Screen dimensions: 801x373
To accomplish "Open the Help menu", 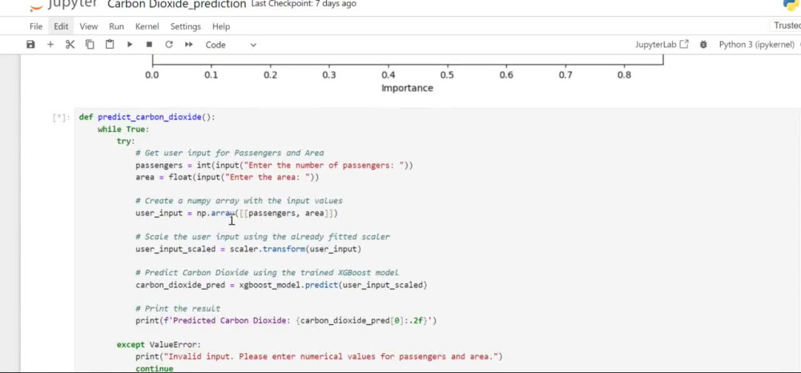I will tap(221, 26).
